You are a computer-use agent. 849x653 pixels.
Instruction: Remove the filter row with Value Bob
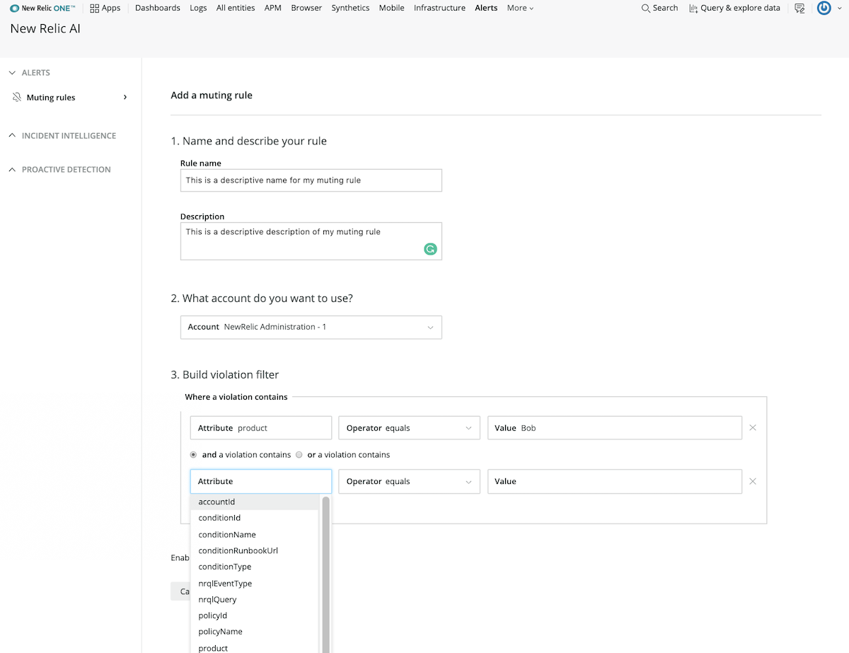[x=753, y=427]
